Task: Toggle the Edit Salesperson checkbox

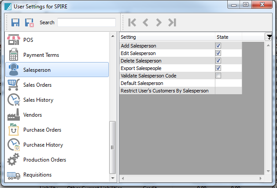Action: [218, 53]
